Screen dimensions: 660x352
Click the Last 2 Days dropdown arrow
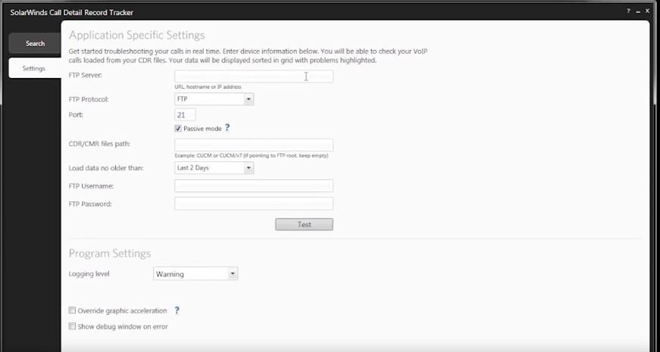(x=249, y=168)
